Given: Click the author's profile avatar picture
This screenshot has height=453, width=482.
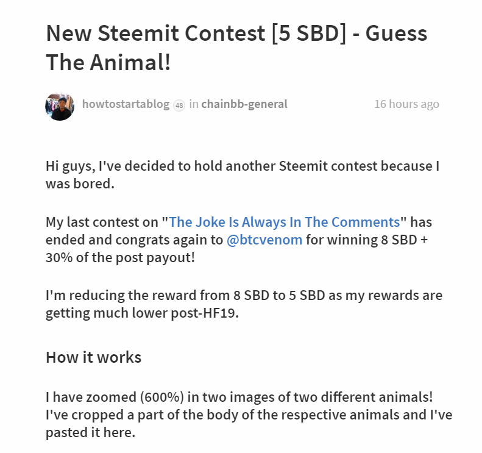Looking at the screenshot, I should click(x=60, y=106).
